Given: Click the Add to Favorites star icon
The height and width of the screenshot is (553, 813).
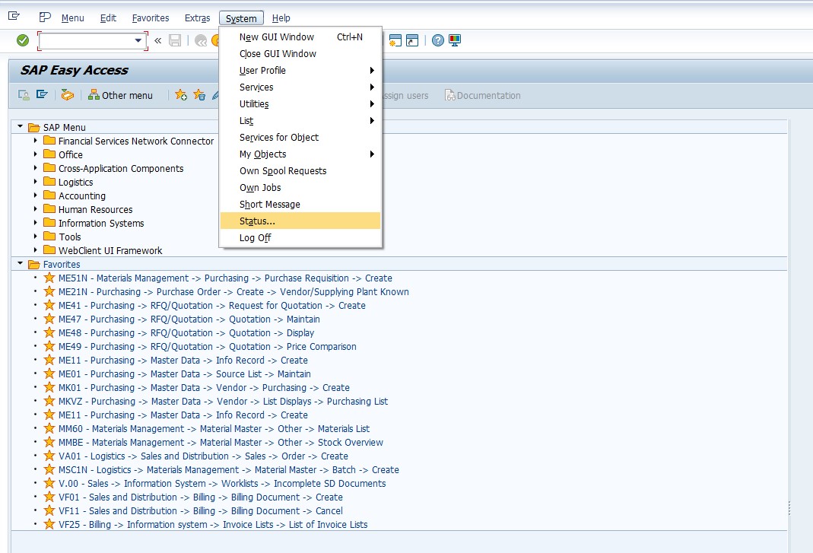Looking at the screenshot, I should (x=181, y=95).
